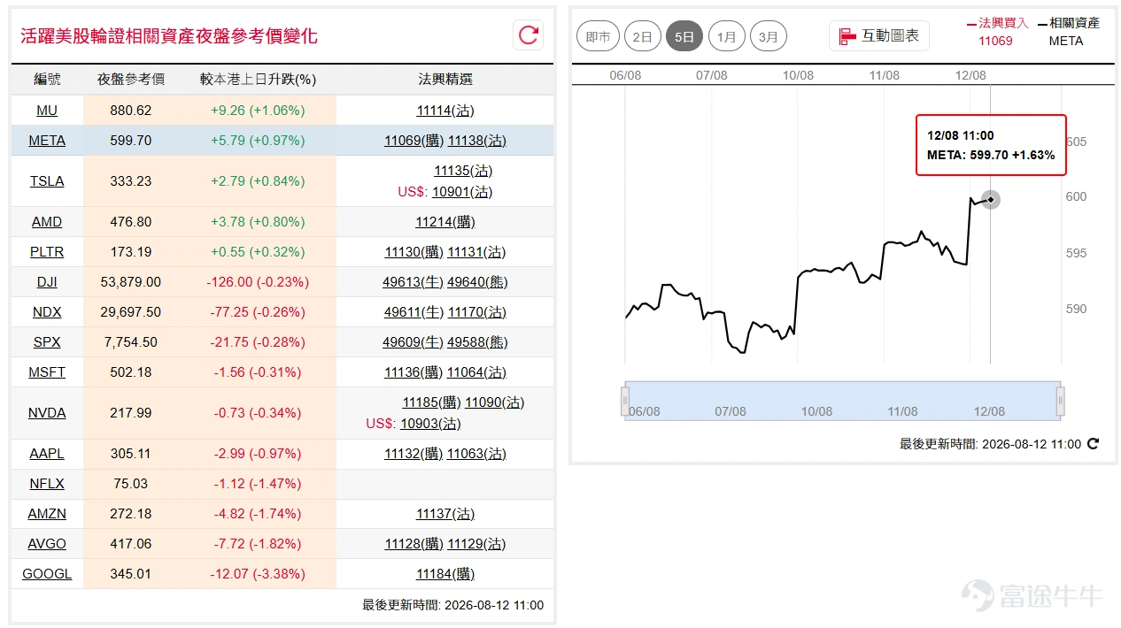Open the META ticker link
1121x628 pixels.
47,141
